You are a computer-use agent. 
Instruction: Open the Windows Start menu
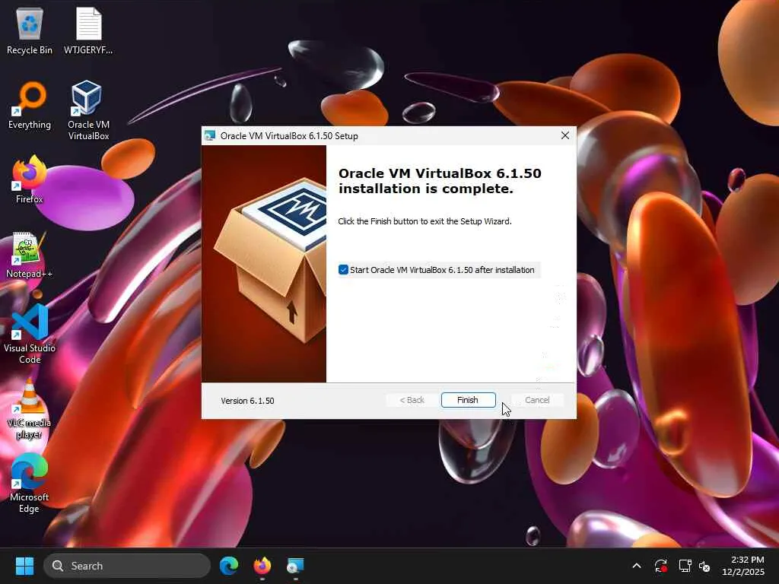coord(24,566)
